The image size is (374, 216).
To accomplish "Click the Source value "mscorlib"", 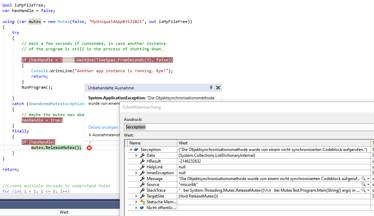I will (188, 185).
